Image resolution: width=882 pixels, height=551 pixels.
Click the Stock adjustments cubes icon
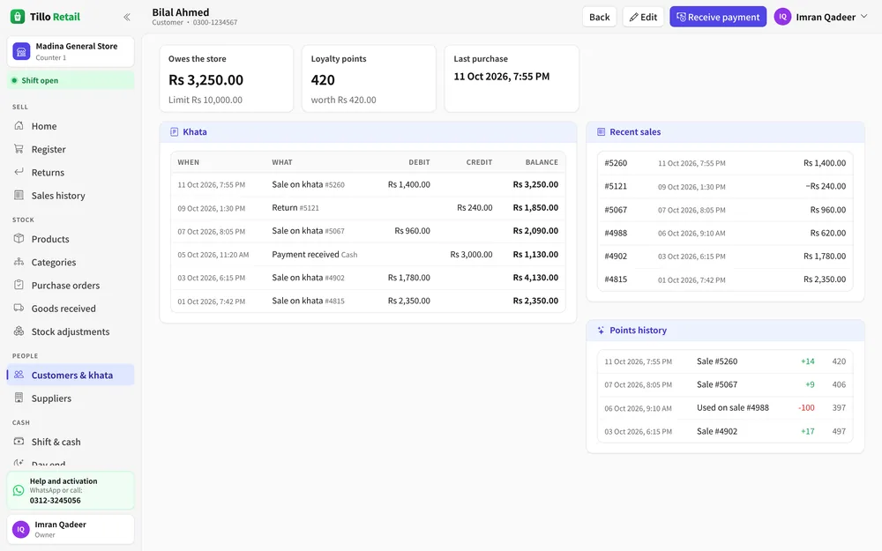tap(19, 331)
